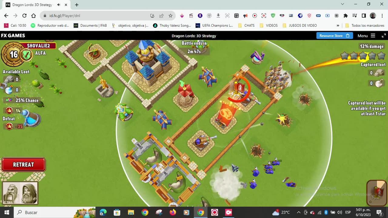Viewport: 388px width, 218px height.
Task: Mute the Dragon Lords tab audio
Action: point(59,5)
